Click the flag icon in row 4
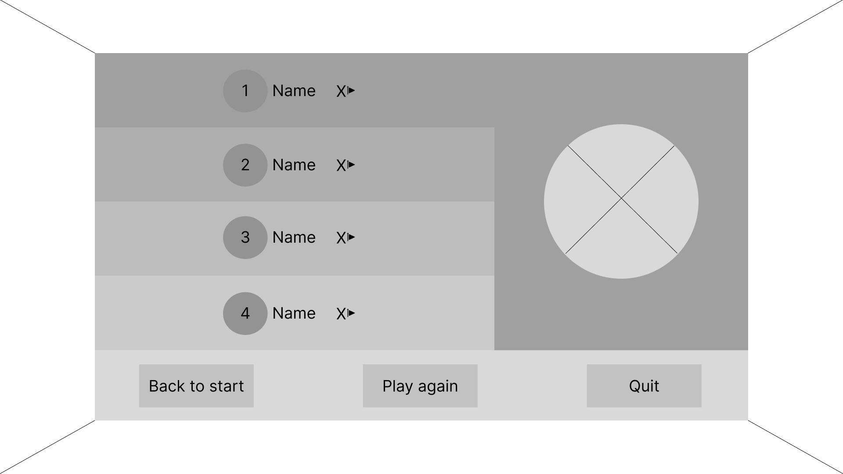This screenshot has height=474, width=843. (351, 313)
